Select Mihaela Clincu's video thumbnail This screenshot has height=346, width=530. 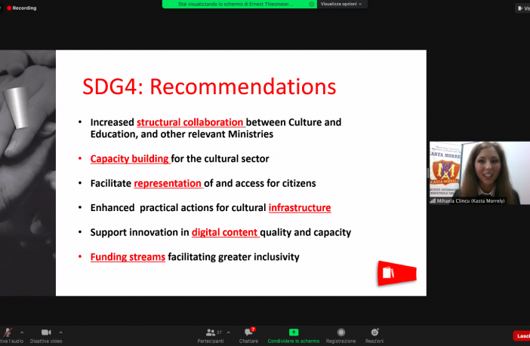pyautogui.click(x=479, y=173)
